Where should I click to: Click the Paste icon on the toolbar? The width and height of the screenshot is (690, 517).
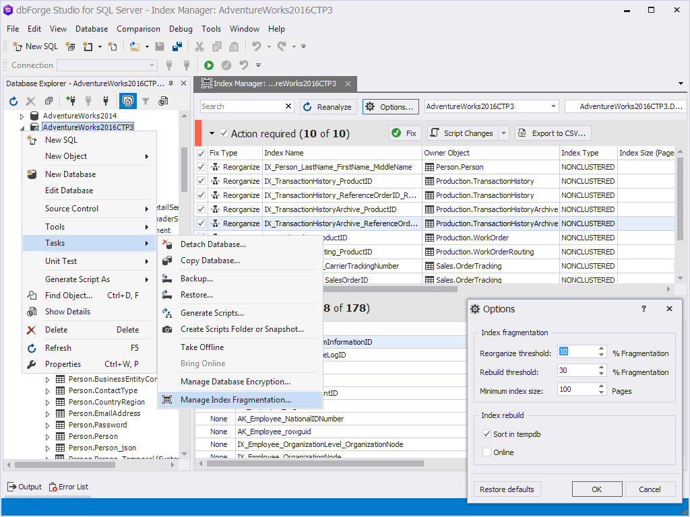pyautogui.click(x=233, y=46)
